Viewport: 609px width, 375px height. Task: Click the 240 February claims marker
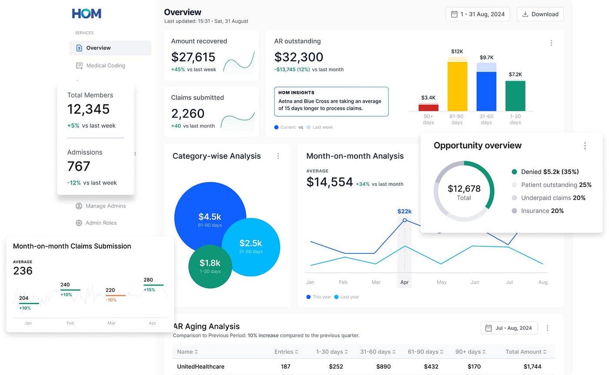tap(70, 290)
